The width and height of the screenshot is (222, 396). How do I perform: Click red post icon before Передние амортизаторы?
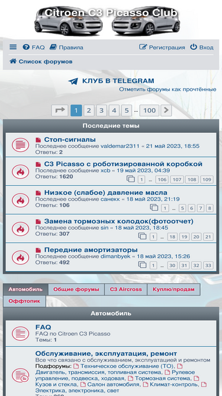(x=38, y=251)
